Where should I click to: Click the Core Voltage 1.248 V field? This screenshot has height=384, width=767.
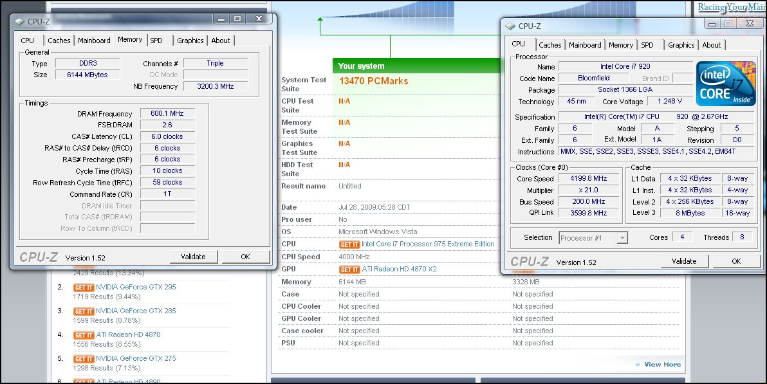click(x=670, y=101)
